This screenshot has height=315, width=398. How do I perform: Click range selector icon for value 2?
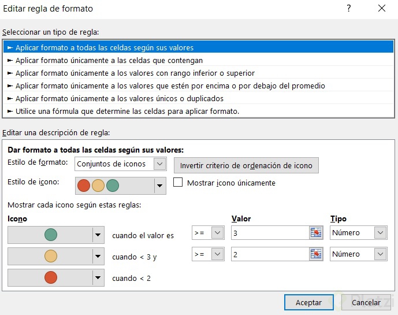(x=316, y=254)
